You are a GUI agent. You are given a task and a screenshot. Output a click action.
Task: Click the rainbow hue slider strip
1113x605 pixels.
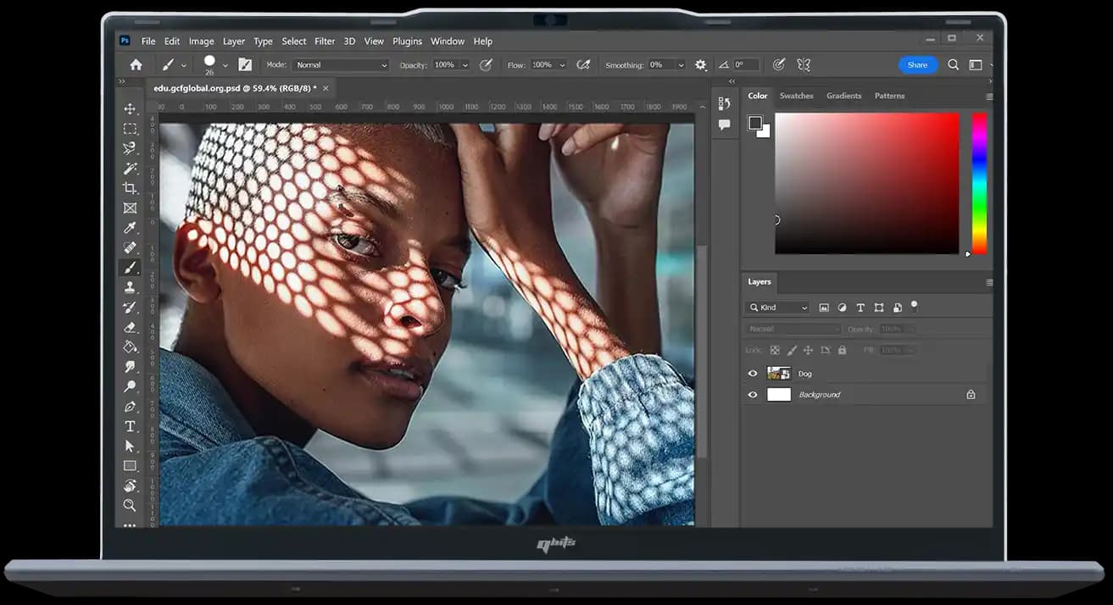point(979,182)
